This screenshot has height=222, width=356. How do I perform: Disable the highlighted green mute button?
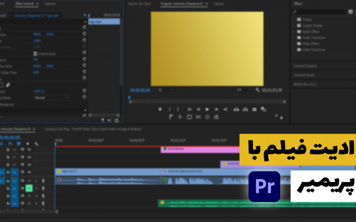coord(29,188)
